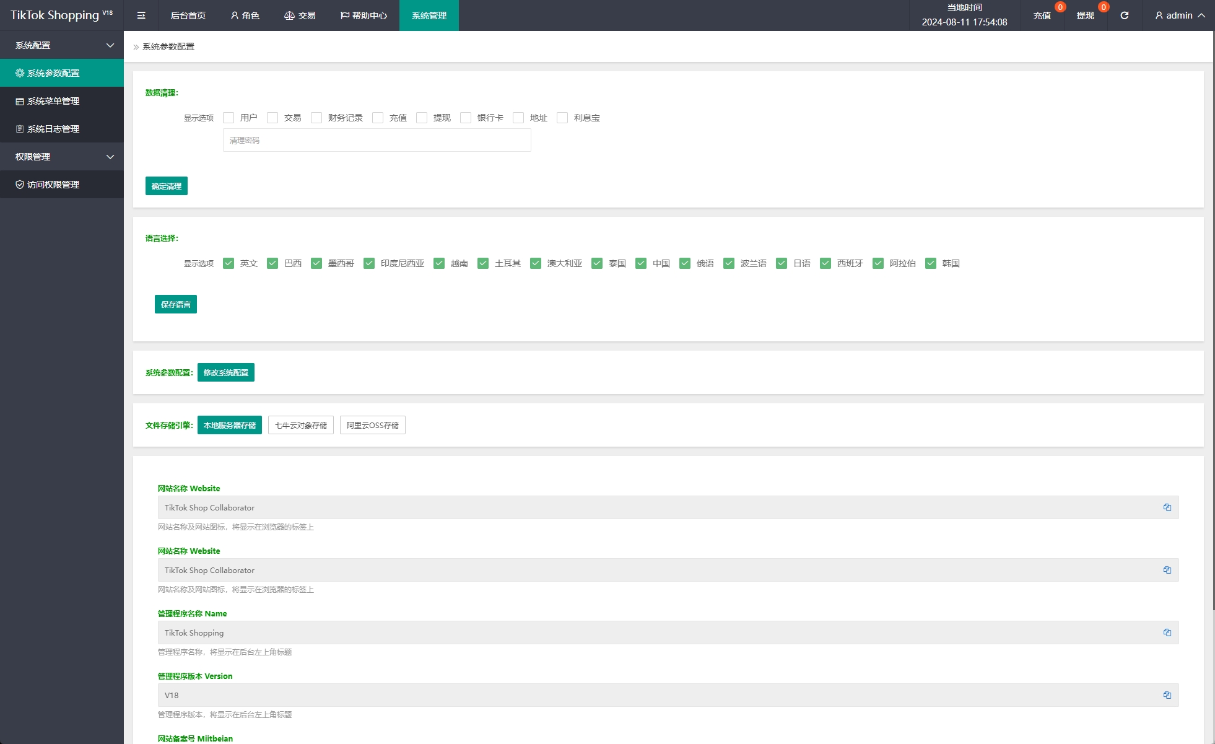Open 系统日志管理 in the sidebar
Image resolution: width=1215 pixels, height=744 pixels.
[x=53, y=129]
